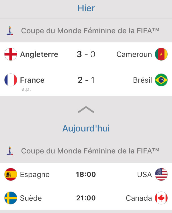The height and width of the screenshot is (213, 172).
Task: Tap the Angleterre team name
Action: tap(39, 54)
